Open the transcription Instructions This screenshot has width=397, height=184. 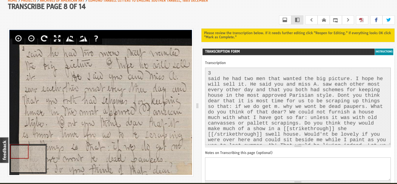384,52
